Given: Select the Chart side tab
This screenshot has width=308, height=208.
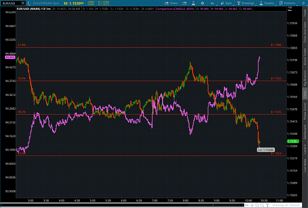Looking at the screenshot, I should click(x=305, y=94).
